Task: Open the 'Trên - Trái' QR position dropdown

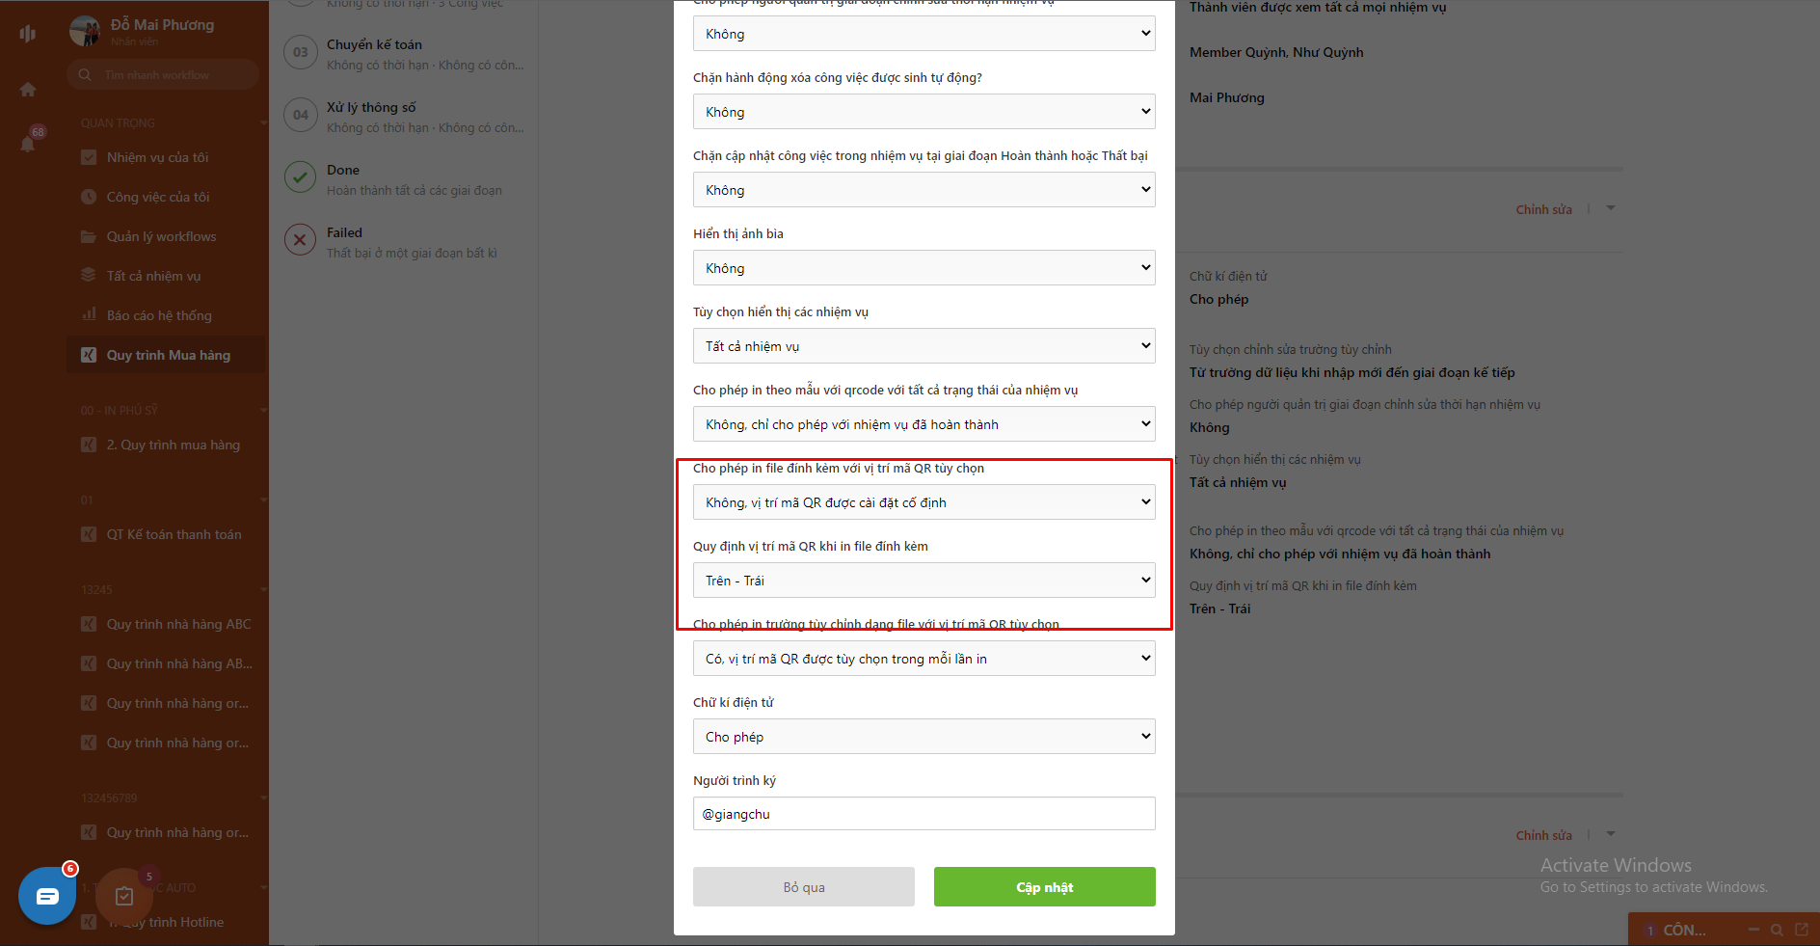Action: [923, 581]
